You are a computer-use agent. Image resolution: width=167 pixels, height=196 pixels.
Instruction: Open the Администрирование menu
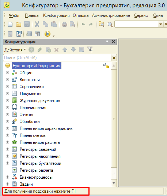click(111, 15)
